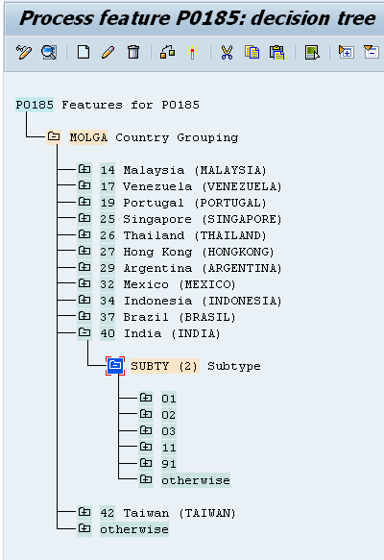Select the 40 value of India row
Viewport: 384px width, 560px height.
pos(108,333)
